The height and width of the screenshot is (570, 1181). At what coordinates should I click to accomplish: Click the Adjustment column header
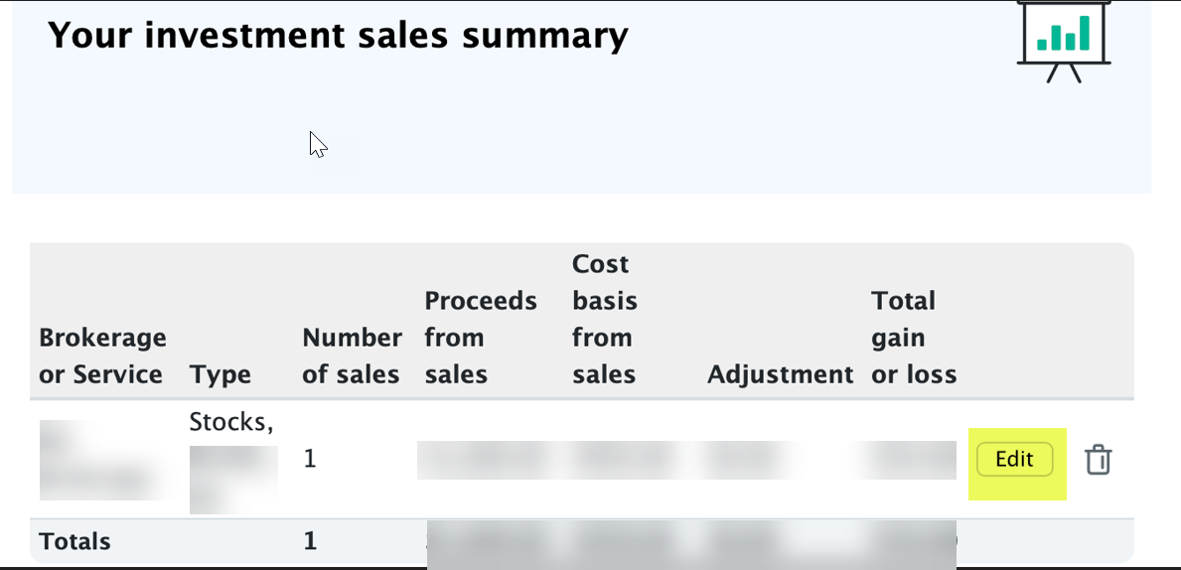coord(781,374)
